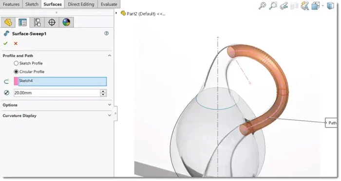This screenshot has height=181, width=341.
Task: Click the View Orientation cube icon
Action: pyautogui.click(x=315, y=6)
